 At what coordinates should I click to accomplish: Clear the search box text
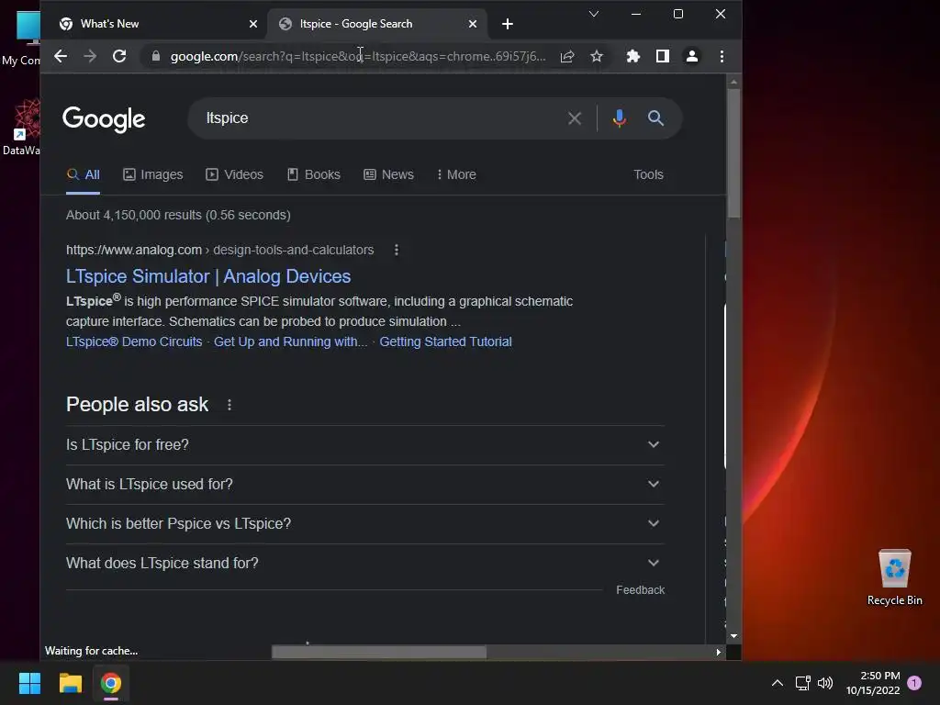coord(575,118)
